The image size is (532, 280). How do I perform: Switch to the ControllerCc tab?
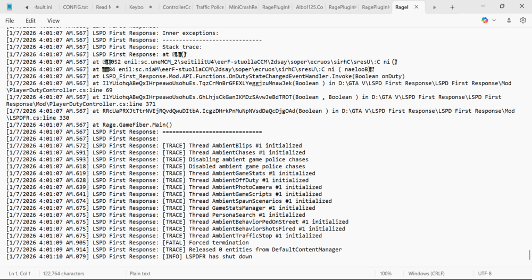[x=177, y=7]
